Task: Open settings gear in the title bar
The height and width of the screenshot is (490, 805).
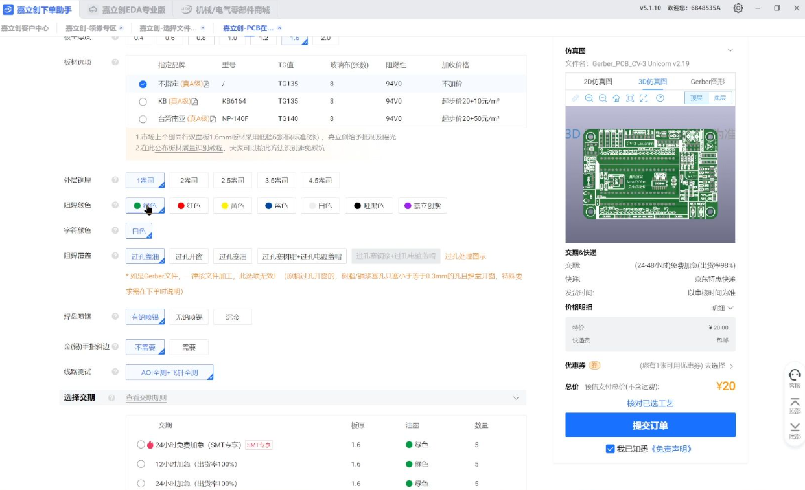Action: [738, 8]
